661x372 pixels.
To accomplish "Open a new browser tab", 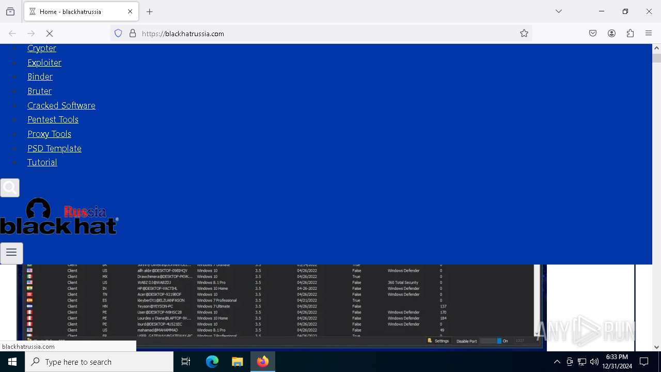I will 150,11.
